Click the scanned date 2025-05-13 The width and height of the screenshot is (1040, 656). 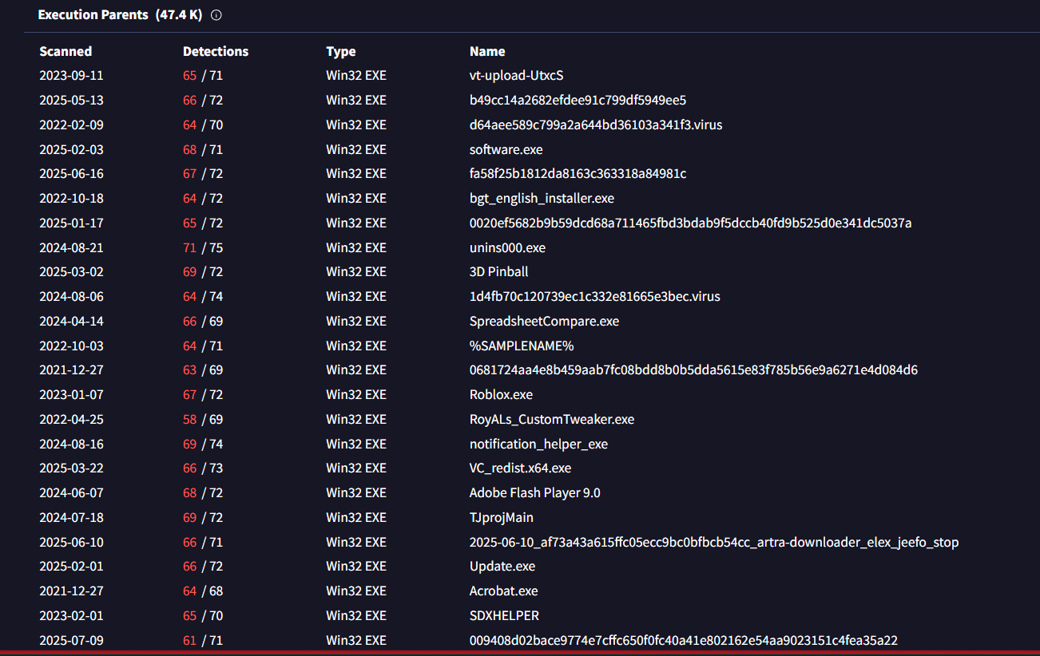tap(71, 101)
